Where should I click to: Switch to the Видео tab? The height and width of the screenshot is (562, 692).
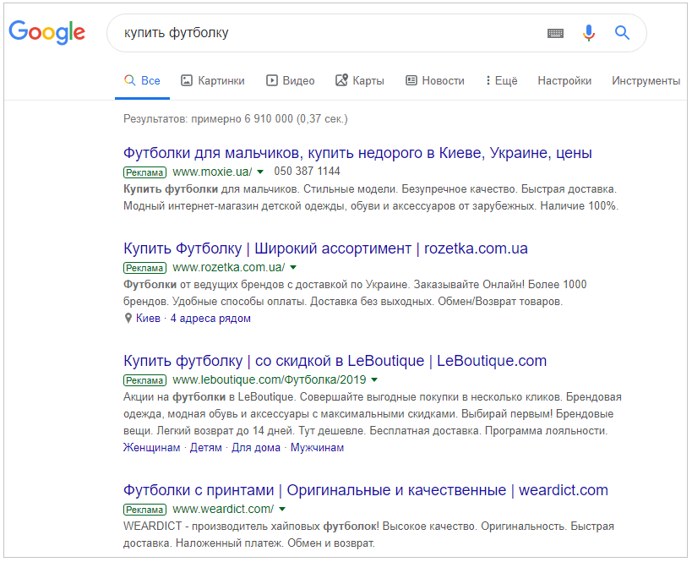tap(291, 81)
